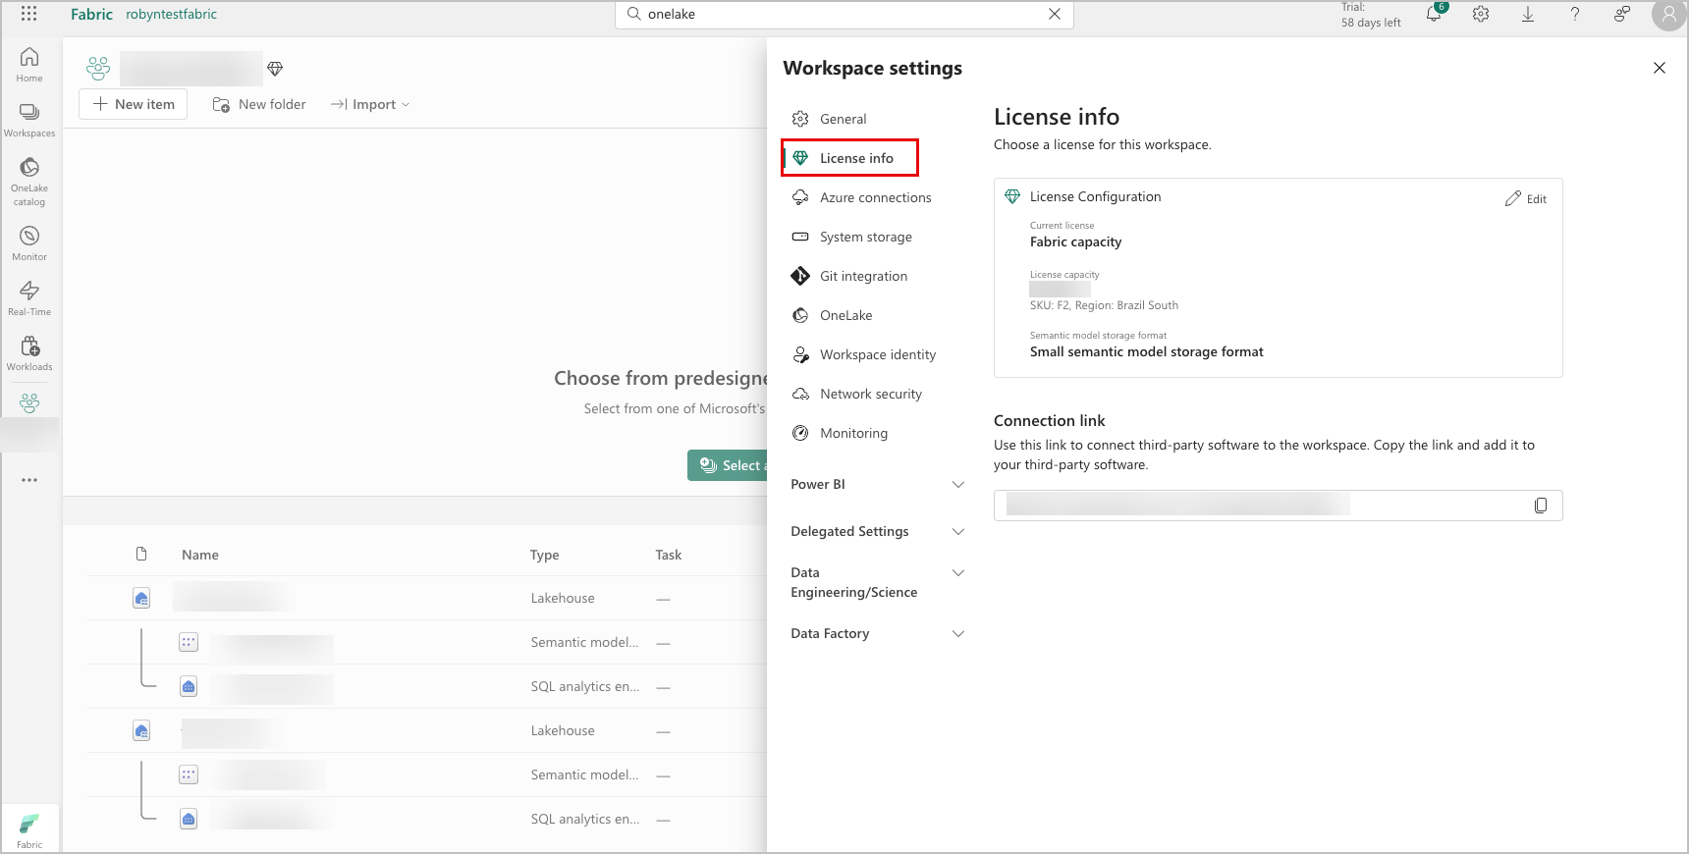This screenshot has width=1689, height=854.
Task: Open OneLake settings page
Action: (833, 315)
